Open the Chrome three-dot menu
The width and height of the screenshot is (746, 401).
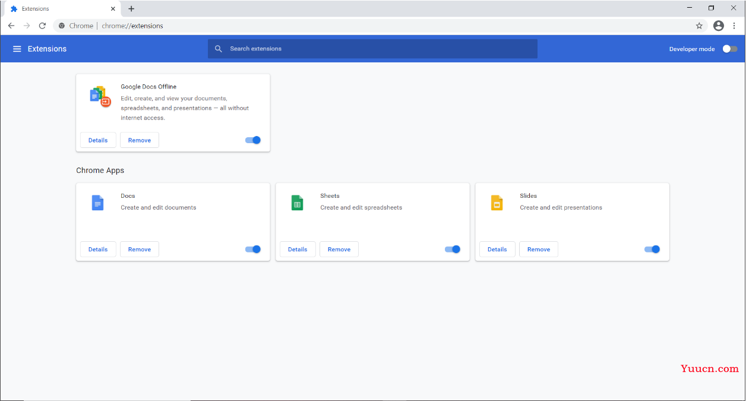[x=734, y=26]
